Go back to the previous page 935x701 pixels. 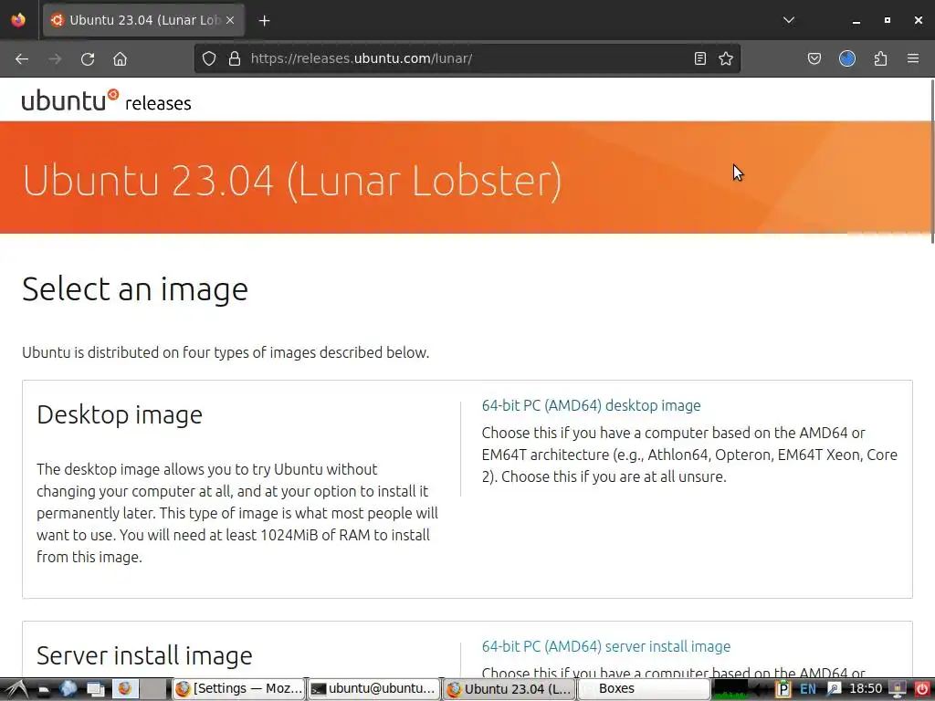coord(22,59)
